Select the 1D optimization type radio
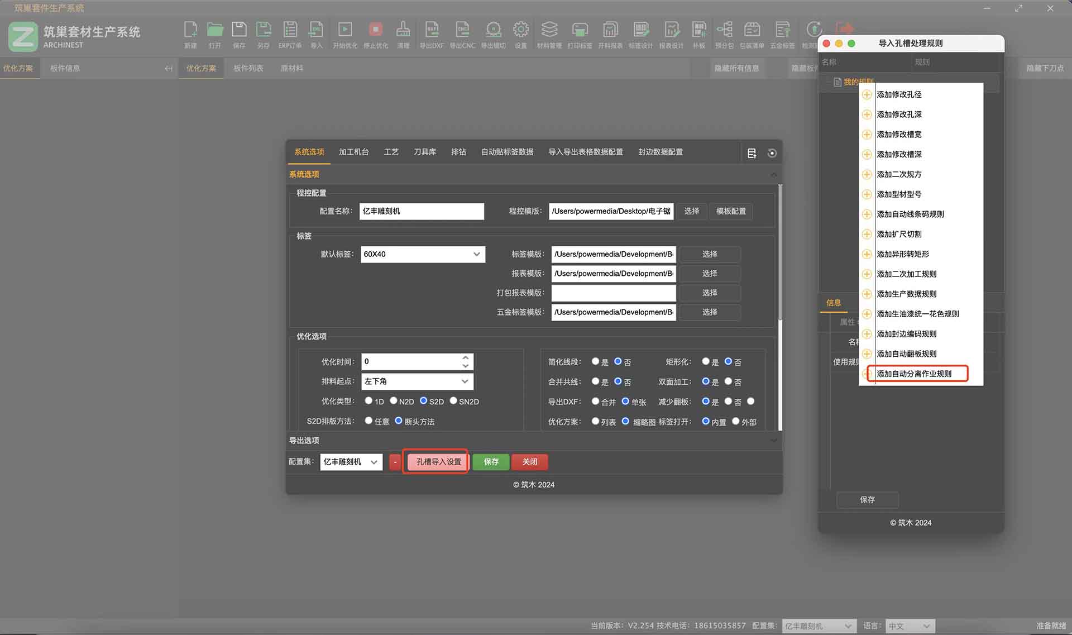Viewport: 1072px width, 635px height. 368,400
